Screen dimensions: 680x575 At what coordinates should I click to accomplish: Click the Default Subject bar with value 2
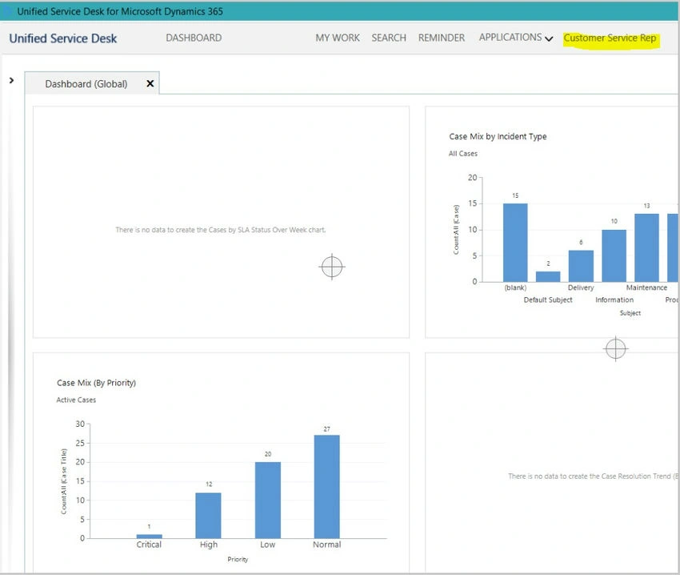[548, 276]
